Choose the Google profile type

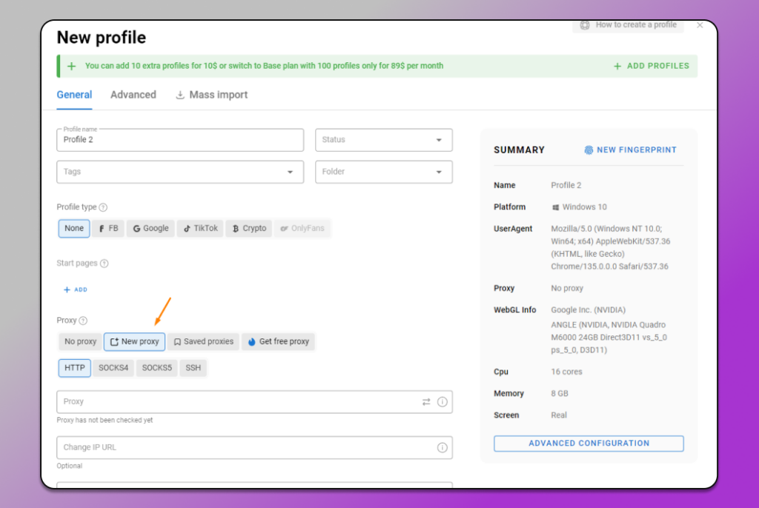[x=150, y=228]
